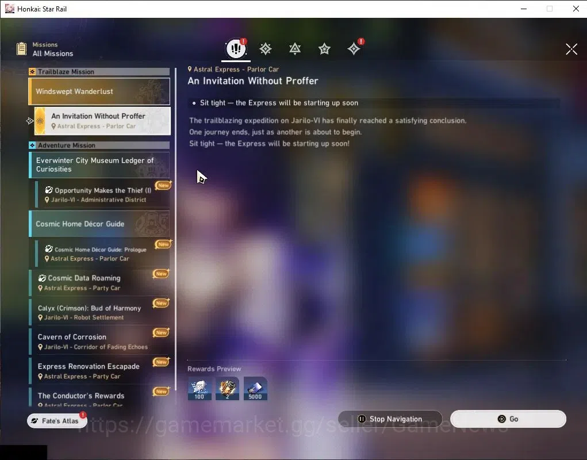Viewport: 587px width, 460px height.
Task: Click the Jarilo-VI - Robot Settlement location text
Action: (84, 317)
